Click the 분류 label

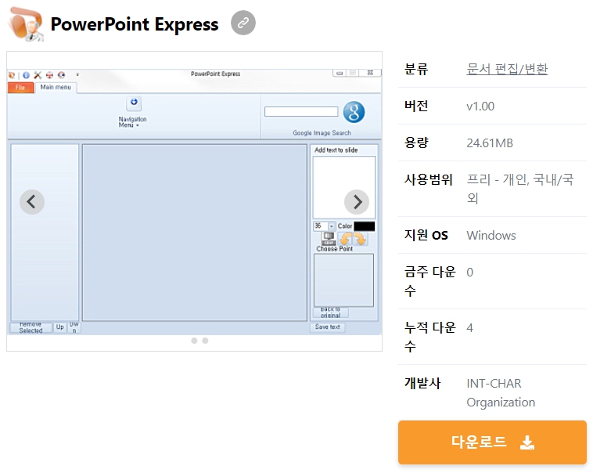(x=416, y=69)
